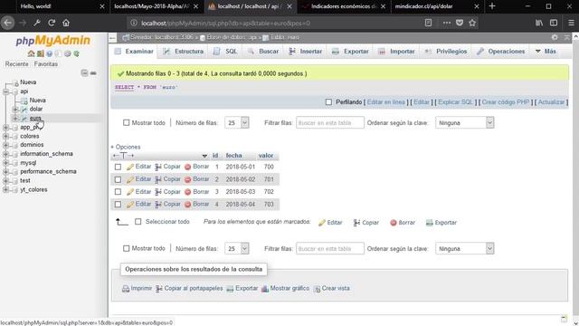The height and width of the screenshot is (326, 579).
Task: Check lower Mostrar todo checkbox
Action: click(x=127, y=248)
